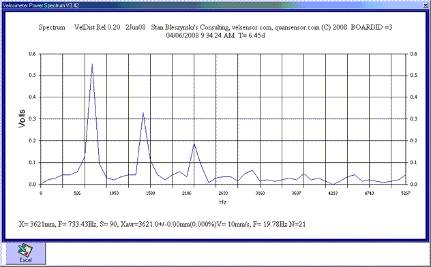
Task: Click the x-axis label 3160
Action: click(260, 193)
